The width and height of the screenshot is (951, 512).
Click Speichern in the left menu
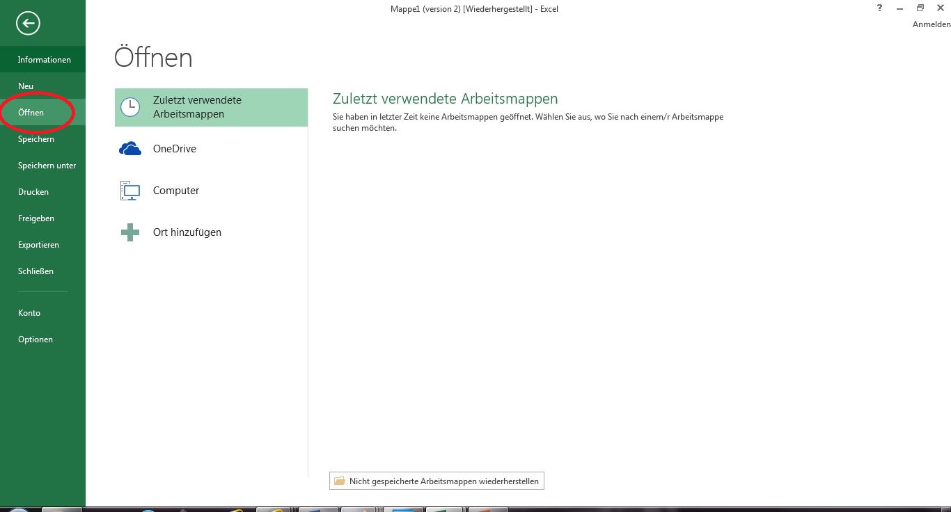(x=36, y=139)
